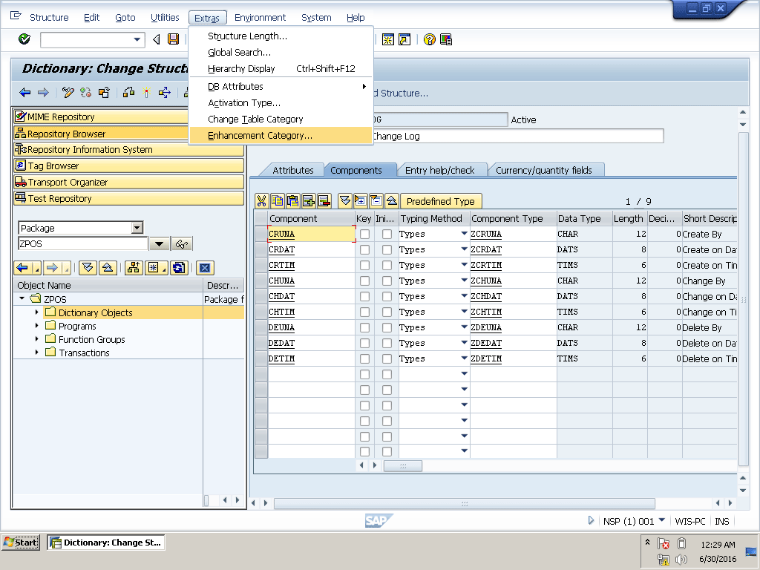Image resolution: width=760 pixels, height=570 pixels.
Task: Toggle the Key checkbox for CRUNA row
Action: (364, 234)
